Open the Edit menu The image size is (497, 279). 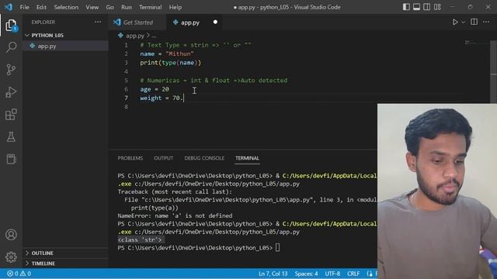click(41, 7)
